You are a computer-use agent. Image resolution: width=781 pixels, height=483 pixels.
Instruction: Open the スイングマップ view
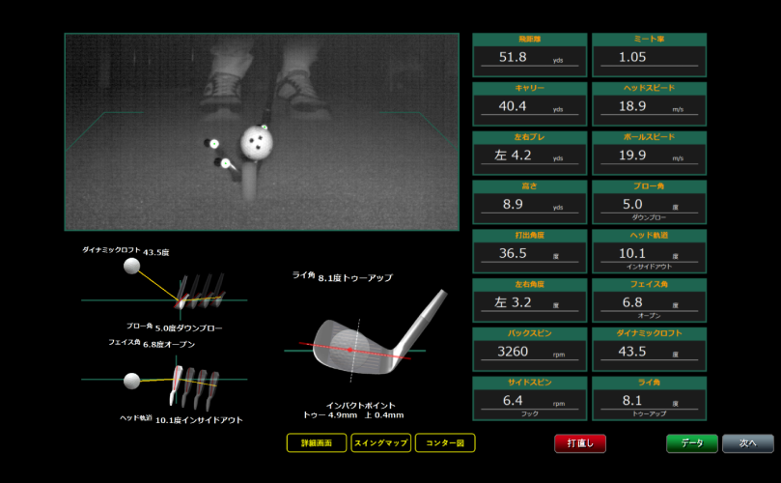[380, 443]
